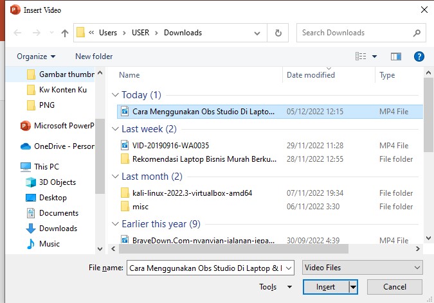Viewport: 434px width, 303px height.
Task: Click the change view layout icon
Action: click(362, 56)
